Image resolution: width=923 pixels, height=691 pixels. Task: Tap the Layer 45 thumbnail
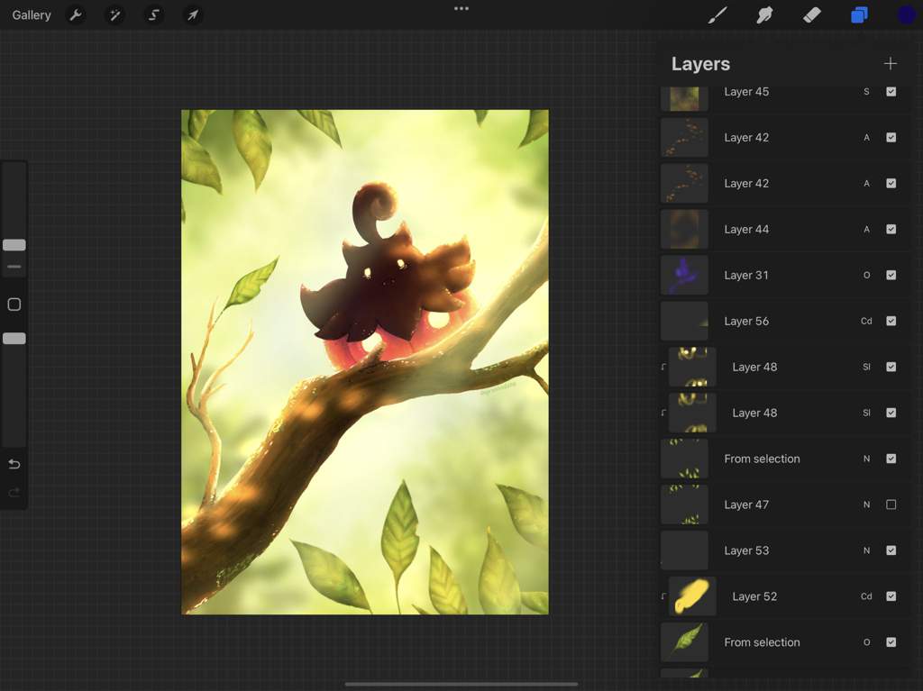(684, 97)
